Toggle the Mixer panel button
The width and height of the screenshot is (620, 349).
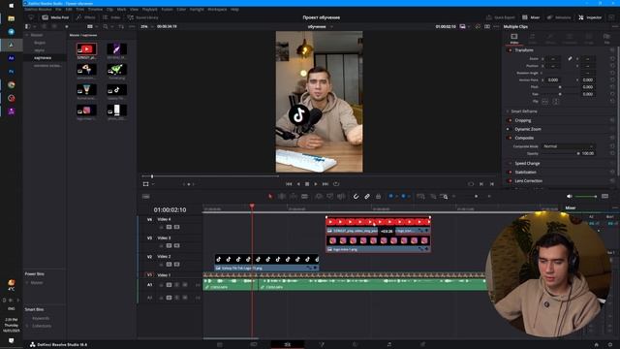tap(531, 17)
